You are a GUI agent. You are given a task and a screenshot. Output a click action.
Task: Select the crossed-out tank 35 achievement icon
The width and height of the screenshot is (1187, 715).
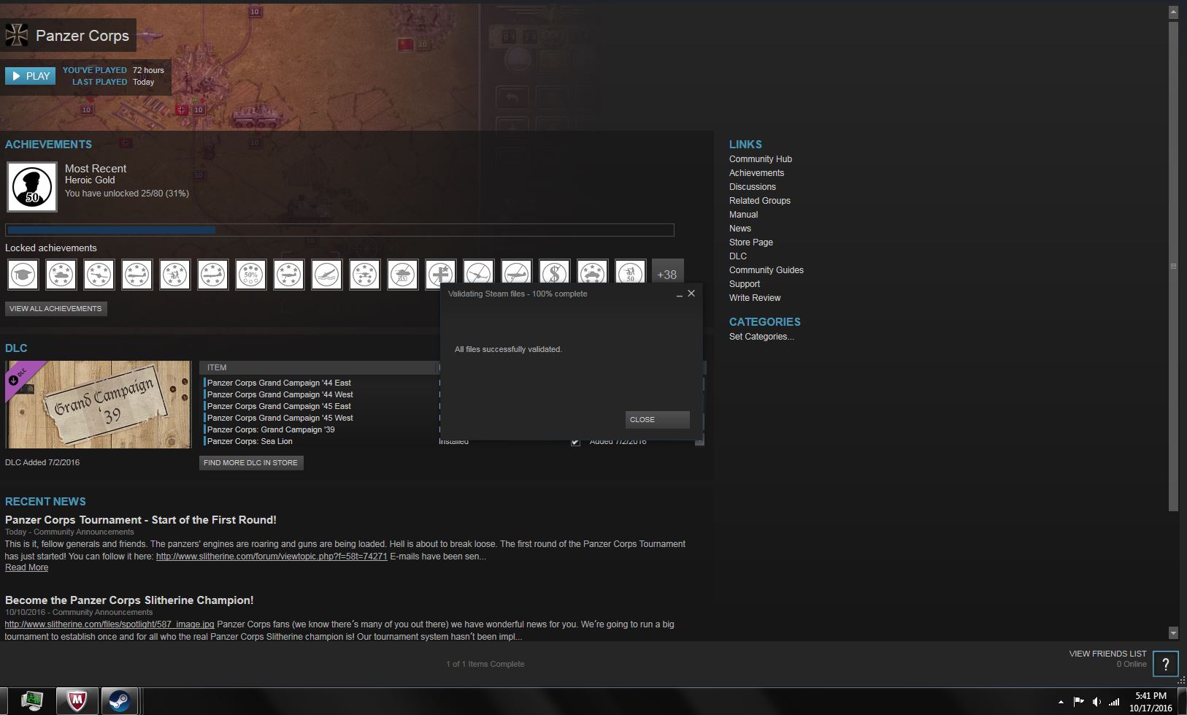coord(403,275)
